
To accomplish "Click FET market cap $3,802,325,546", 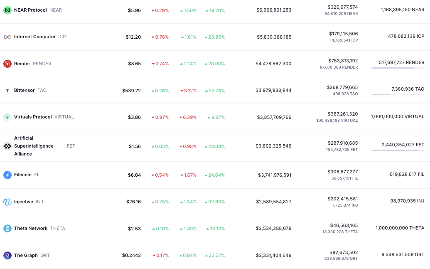I will [x=273, y=146].
